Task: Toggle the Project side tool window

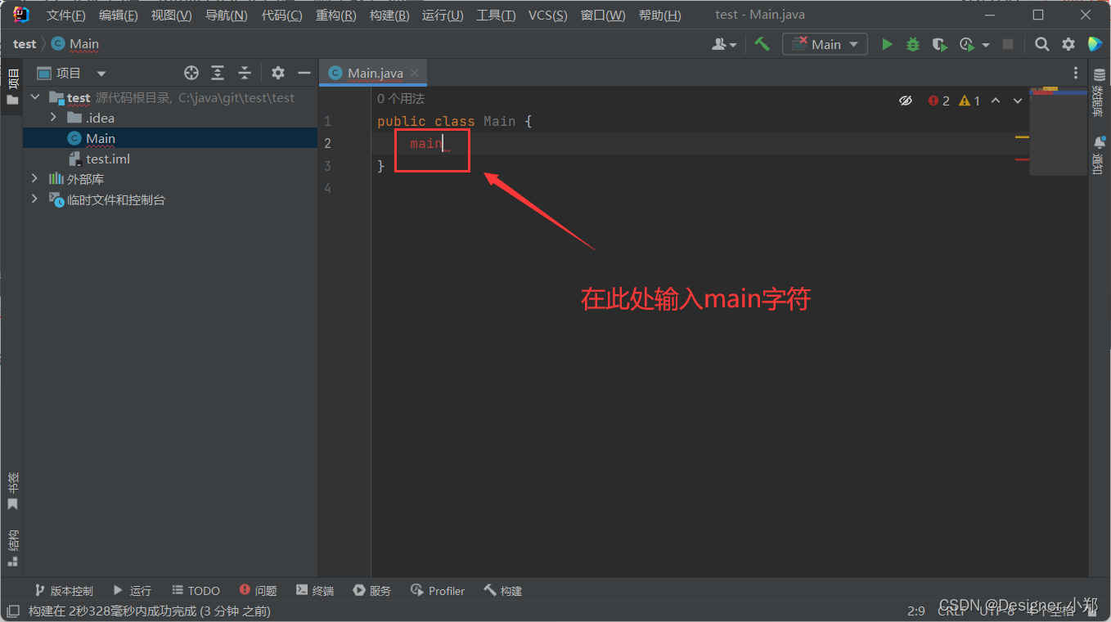Action: [12, 87]
